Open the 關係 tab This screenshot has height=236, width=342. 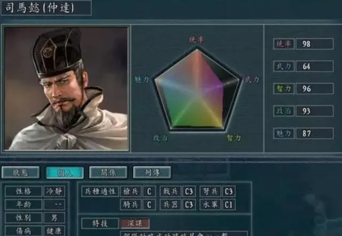point(108,173)
